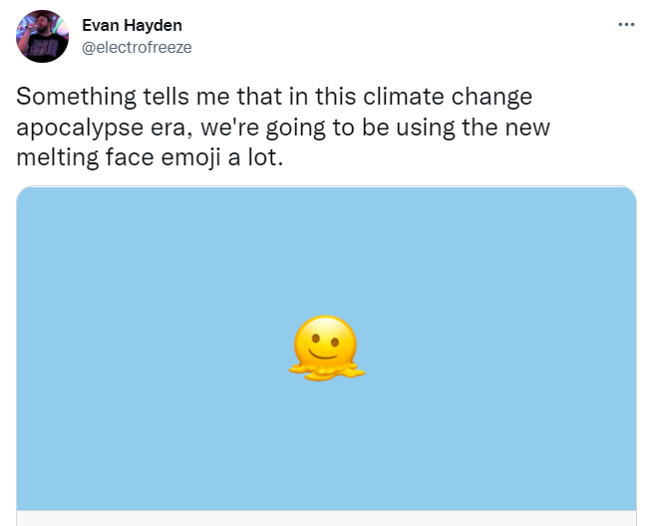The width and height of the screenshot is (648, 526).
Task: Visit the @electrofreeze handle link
Action: 137,48
